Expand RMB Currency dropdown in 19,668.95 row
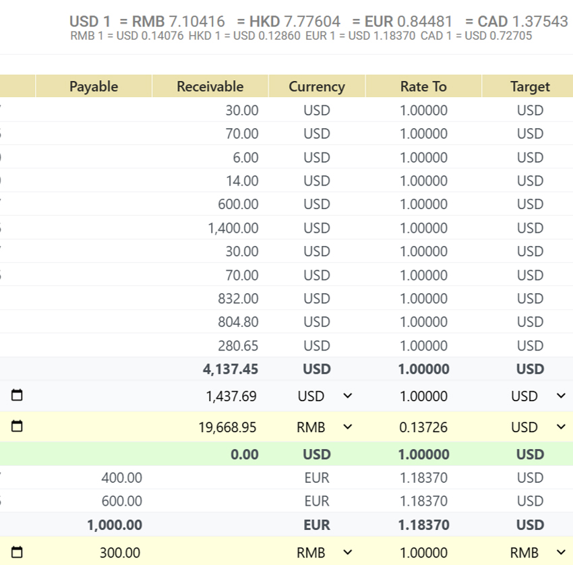 click(347, 427)
